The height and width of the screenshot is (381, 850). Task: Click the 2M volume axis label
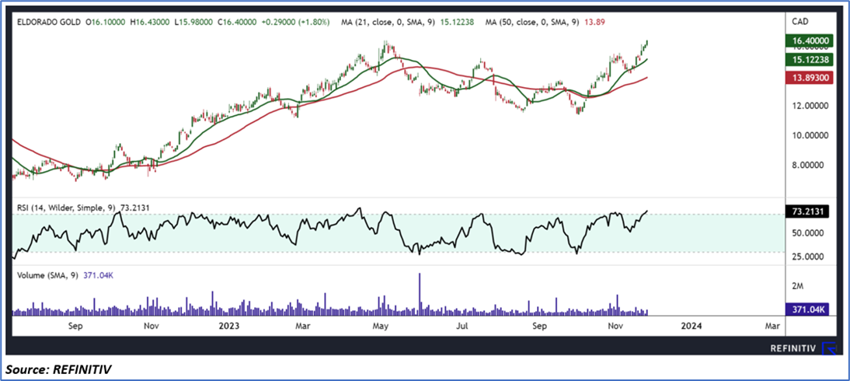pyautogui.click(x=797, y=285)
